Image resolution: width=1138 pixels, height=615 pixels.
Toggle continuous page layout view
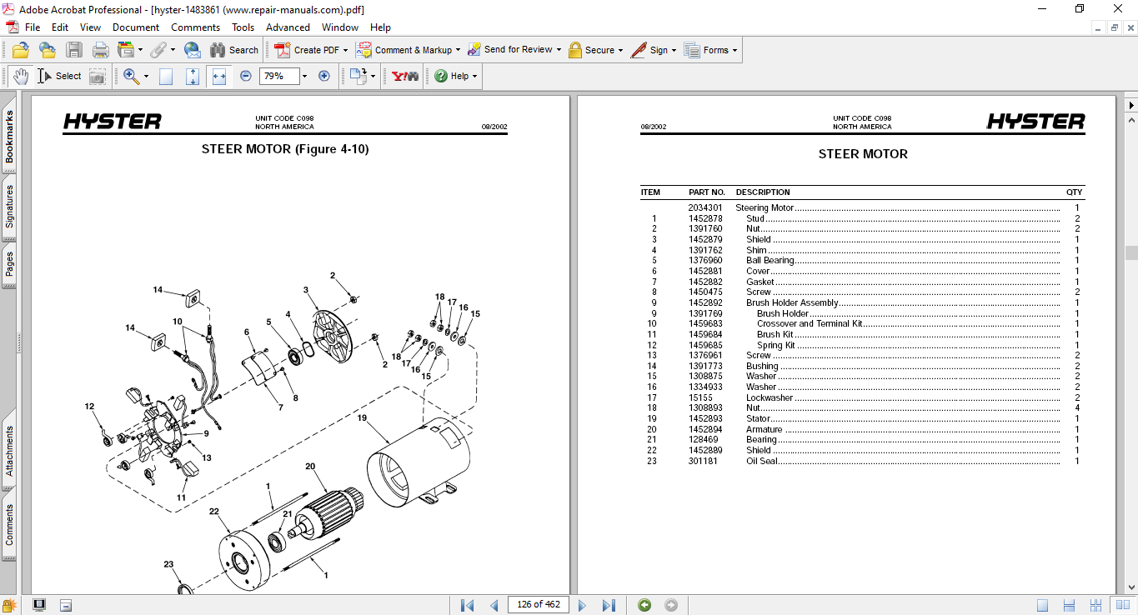[x=1069, y=605]
